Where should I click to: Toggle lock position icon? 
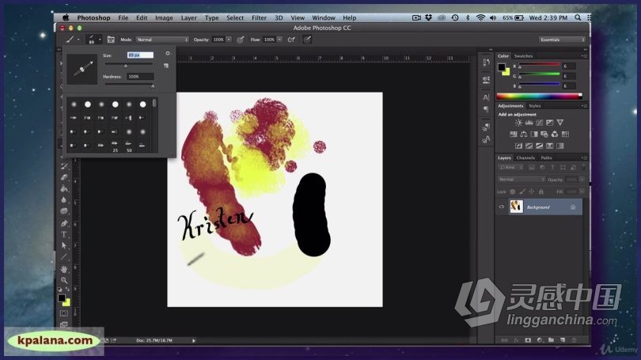[x=532, y=191]
